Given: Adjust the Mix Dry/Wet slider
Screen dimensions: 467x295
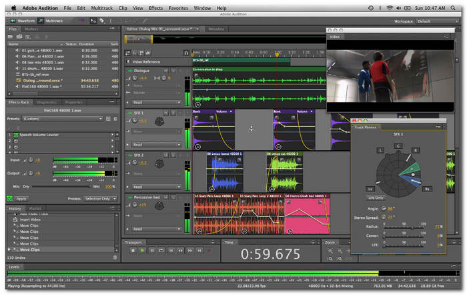Looking at the screenshot, I should (x=61, y=186).
